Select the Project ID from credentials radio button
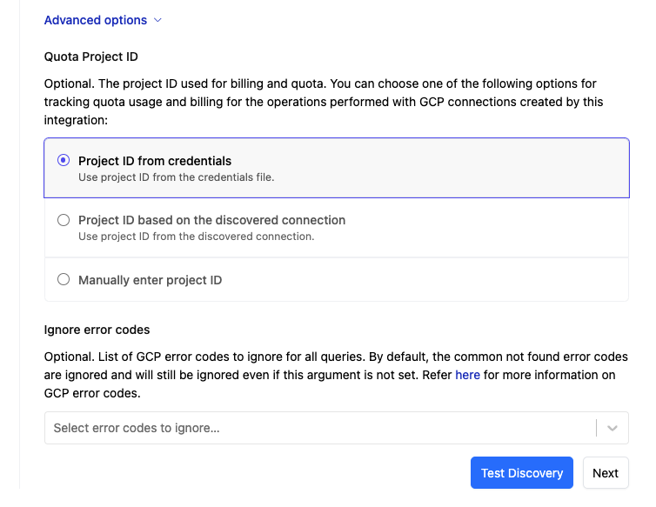Screen dimensions: 656x507 [x=64, y=161]
